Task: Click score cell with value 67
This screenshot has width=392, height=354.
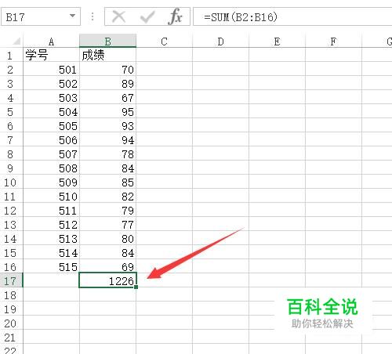Action: click(107, 98)
